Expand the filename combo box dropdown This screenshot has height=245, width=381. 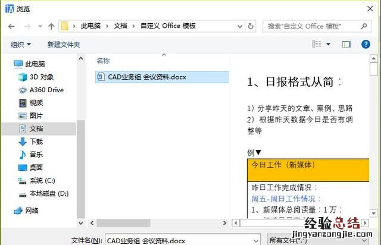click(x=256, y=241)
